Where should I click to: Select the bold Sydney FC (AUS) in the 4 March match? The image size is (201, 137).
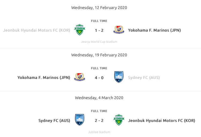[54, 120]
